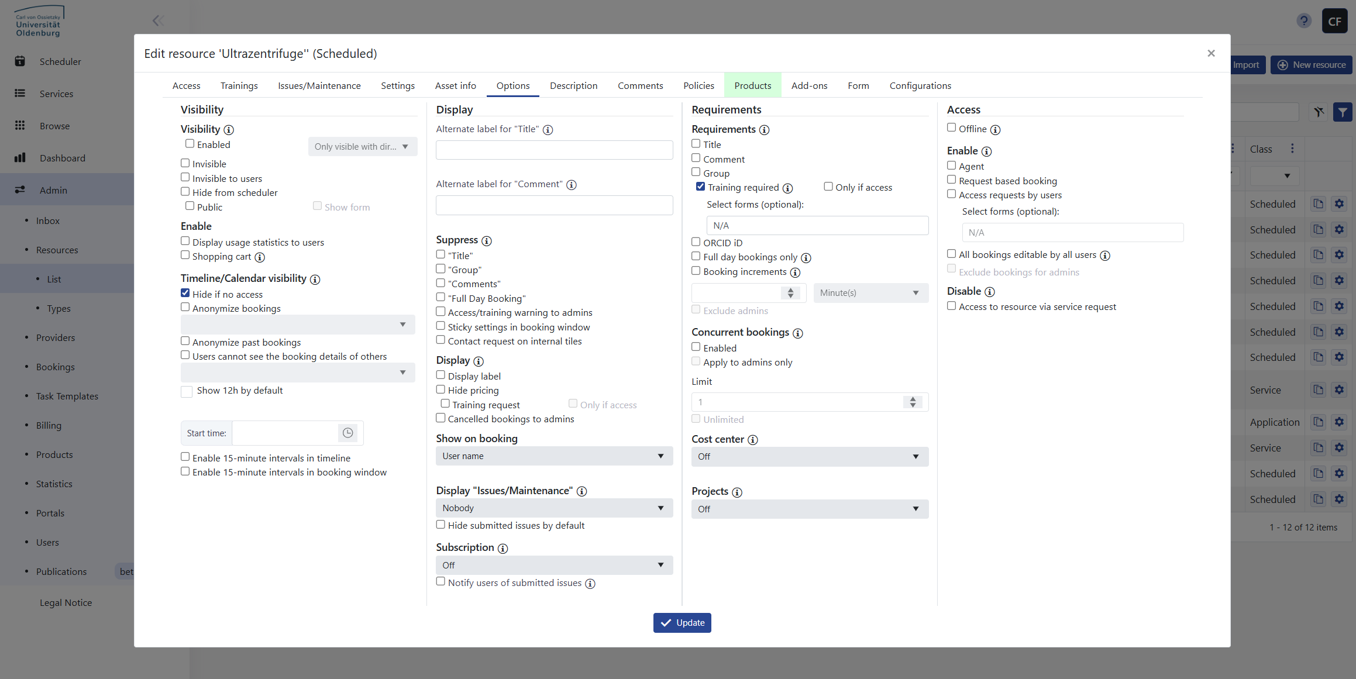1356x679 pixels.
Task: Enable the Anonymize bookings checkbox
Action: [185, 308]
